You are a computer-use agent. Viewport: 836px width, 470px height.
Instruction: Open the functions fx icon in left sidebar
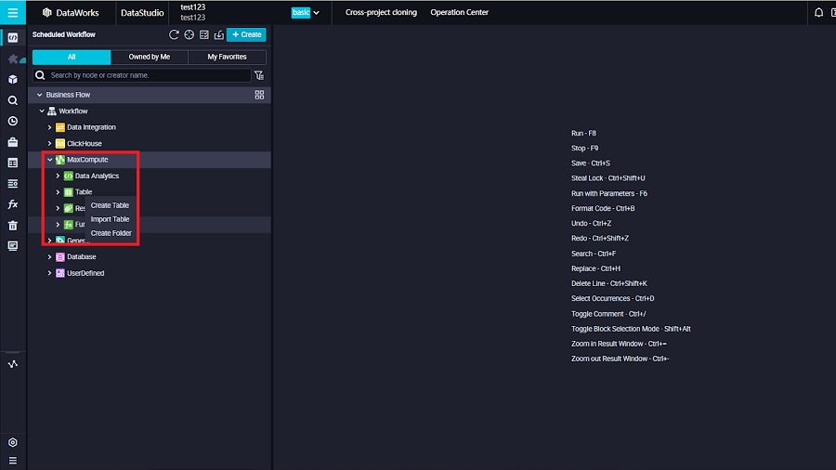point(13,204)
